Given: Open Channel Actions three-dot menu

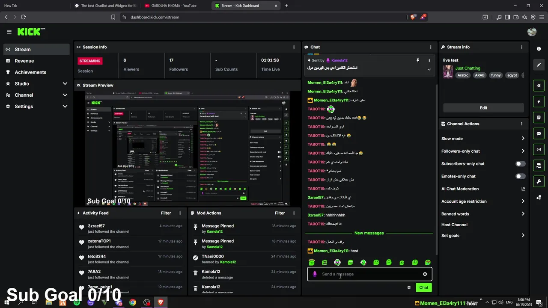Looking at the screenshot, I should (x=521, y=124).
